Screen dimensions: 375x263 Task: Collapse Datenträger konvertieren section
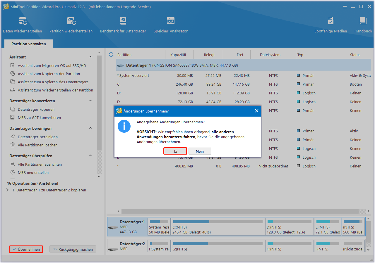coord(90,101)
